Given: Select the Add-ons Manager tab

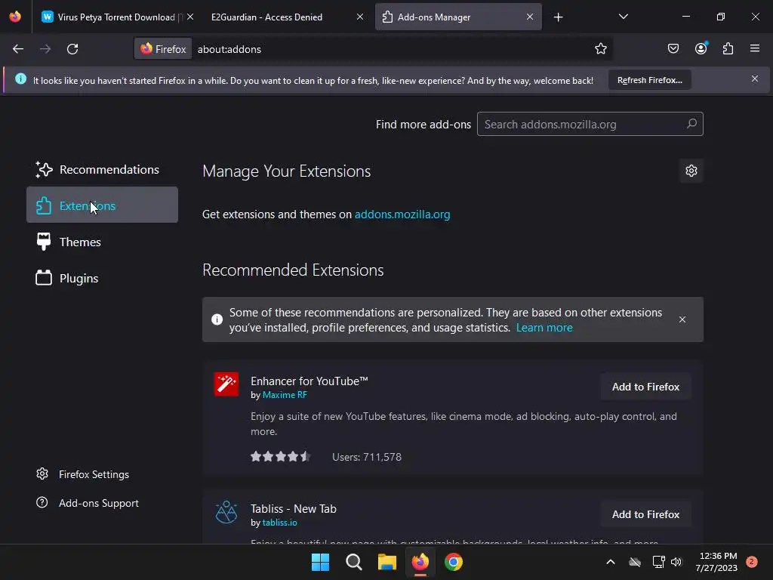Looking at the screenshot, I should pyautogui.click(x=458, y=17).
